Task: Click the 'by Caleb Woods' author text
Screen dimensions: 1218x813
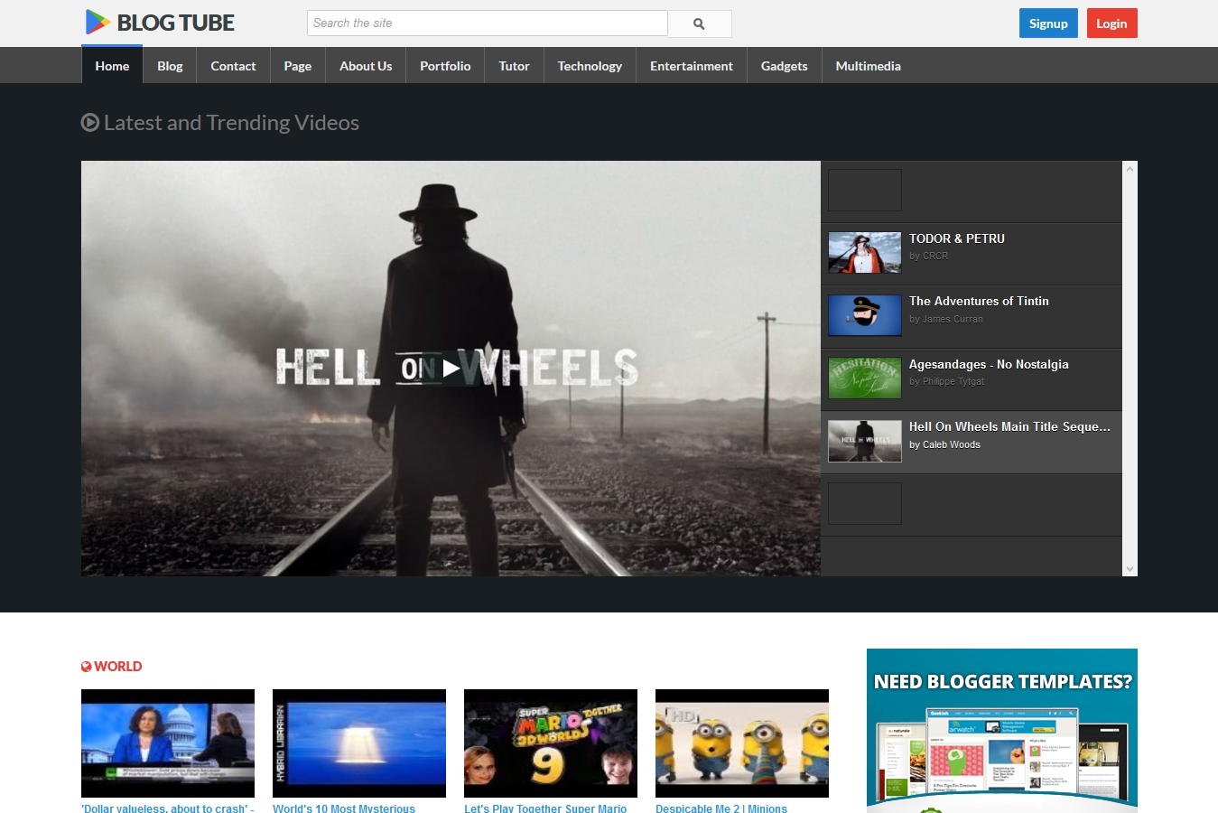Action: pyautogui.click(x=944, y=444)
